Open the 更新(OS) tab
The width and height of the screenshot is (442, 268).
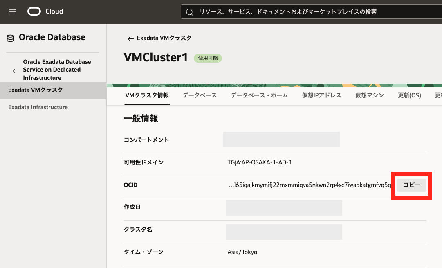[x=409, y=95]
